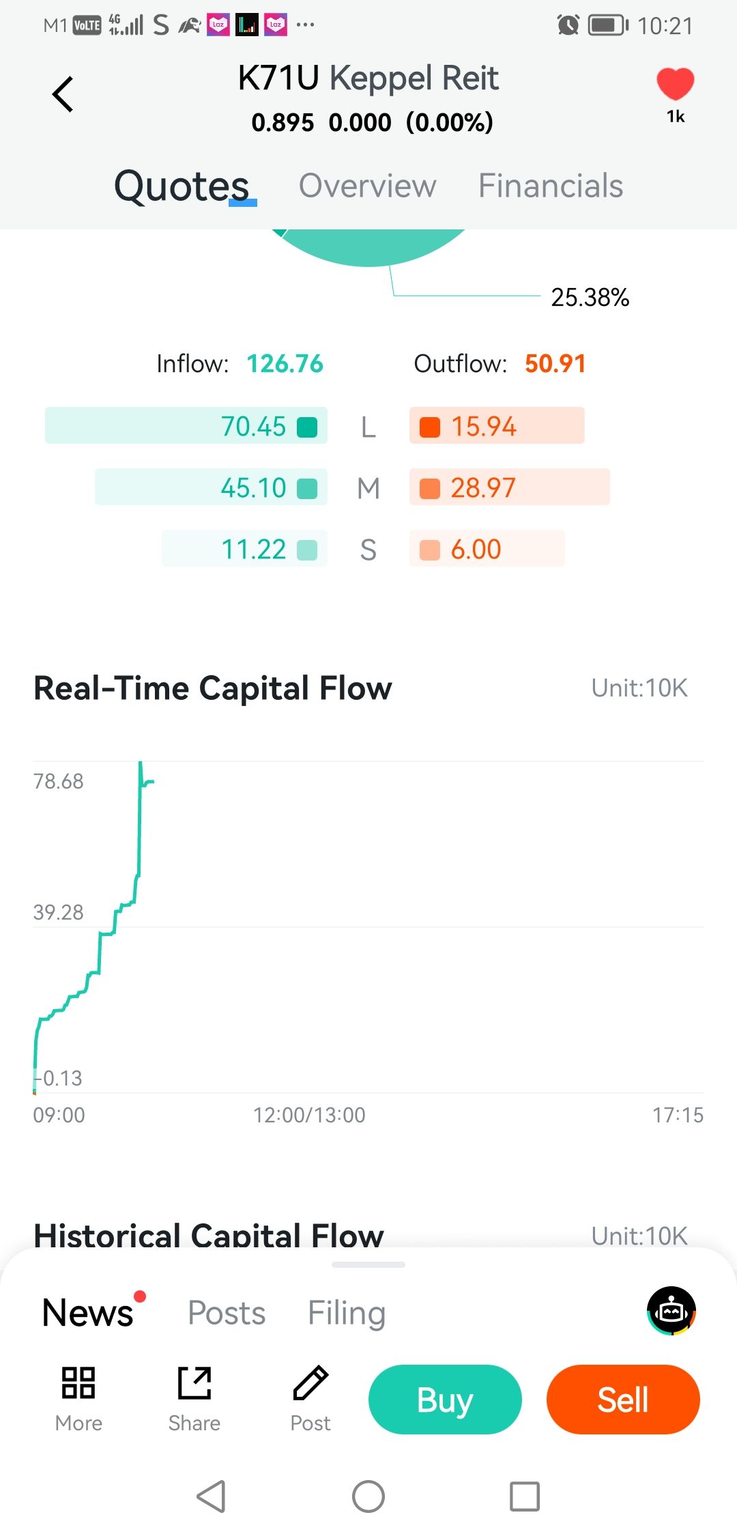Open the News tab
This screenshot has height=1532, width=737.
pos(88,1312)
